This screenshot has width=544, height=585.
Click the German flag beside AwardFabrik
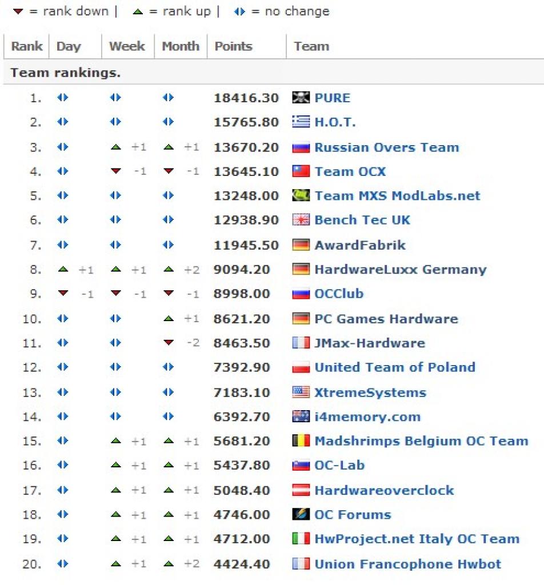coord(301,245)
